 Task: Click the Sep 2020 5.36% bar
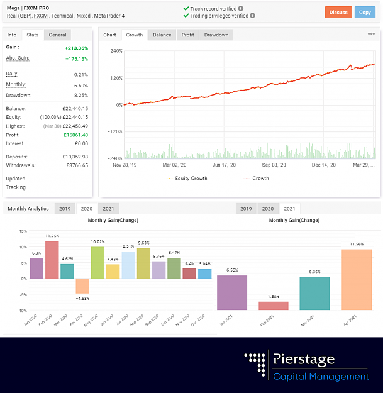[159, 270]
